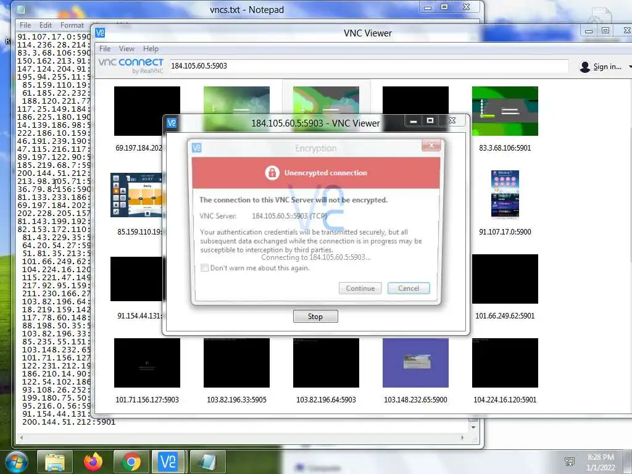The height and width of the screenshot is (474, 632).
Task: Open Notepad's File menu
Action: tap(25, 25)
